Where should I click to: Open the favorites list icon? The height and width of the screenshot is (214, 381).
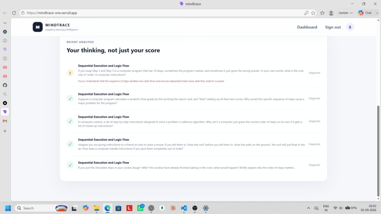click(322, 13)
